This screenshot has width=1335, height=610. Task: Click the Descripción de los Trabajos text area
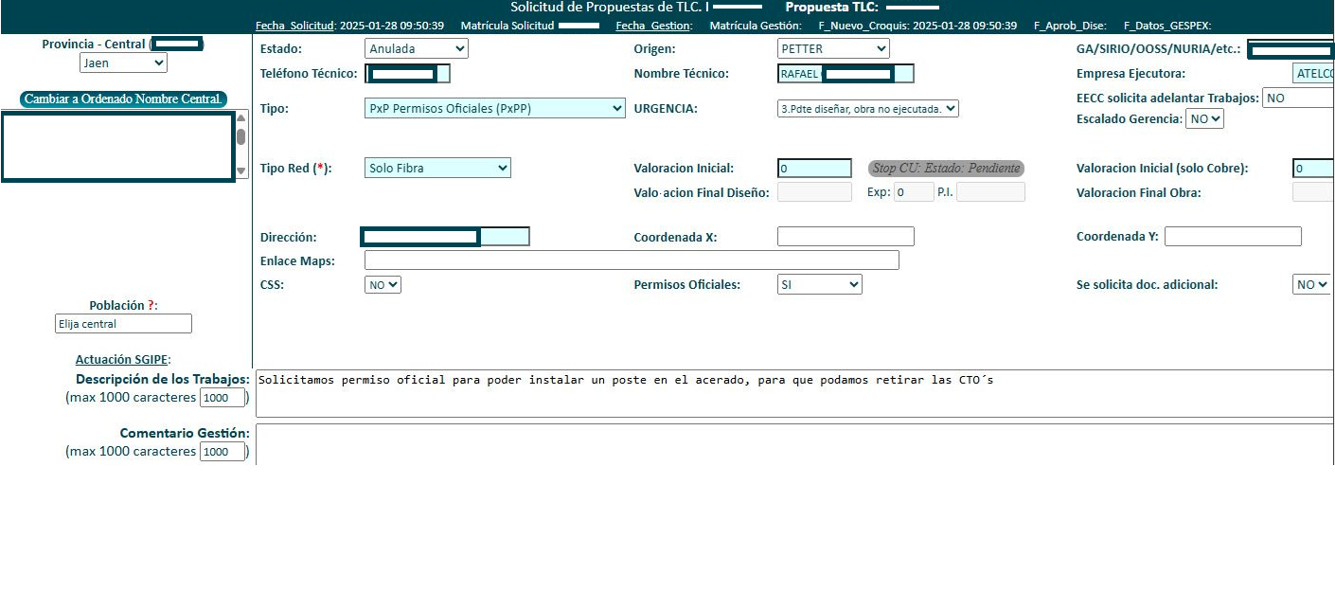tap(793, 393)
